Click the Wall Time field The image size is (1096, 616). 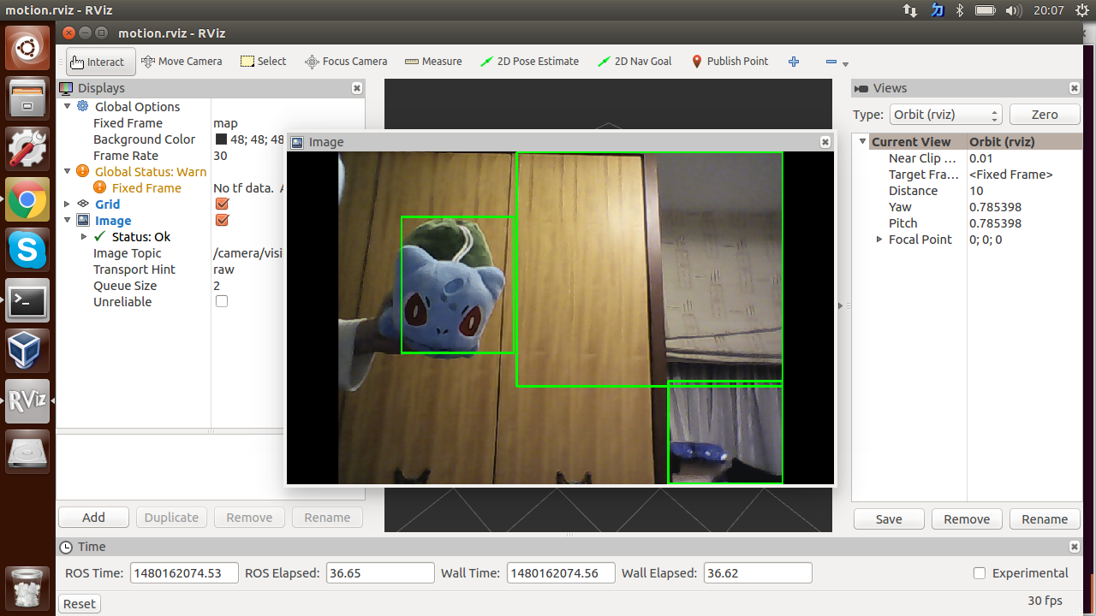561,573
